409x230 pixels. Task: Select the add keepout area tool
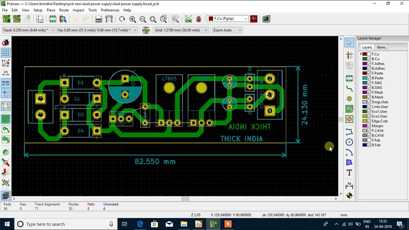click(349, 119)
